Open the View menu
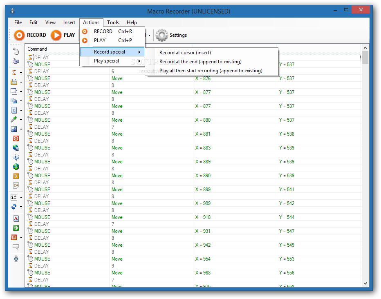 pyautogui.click(x=50, y=22)
